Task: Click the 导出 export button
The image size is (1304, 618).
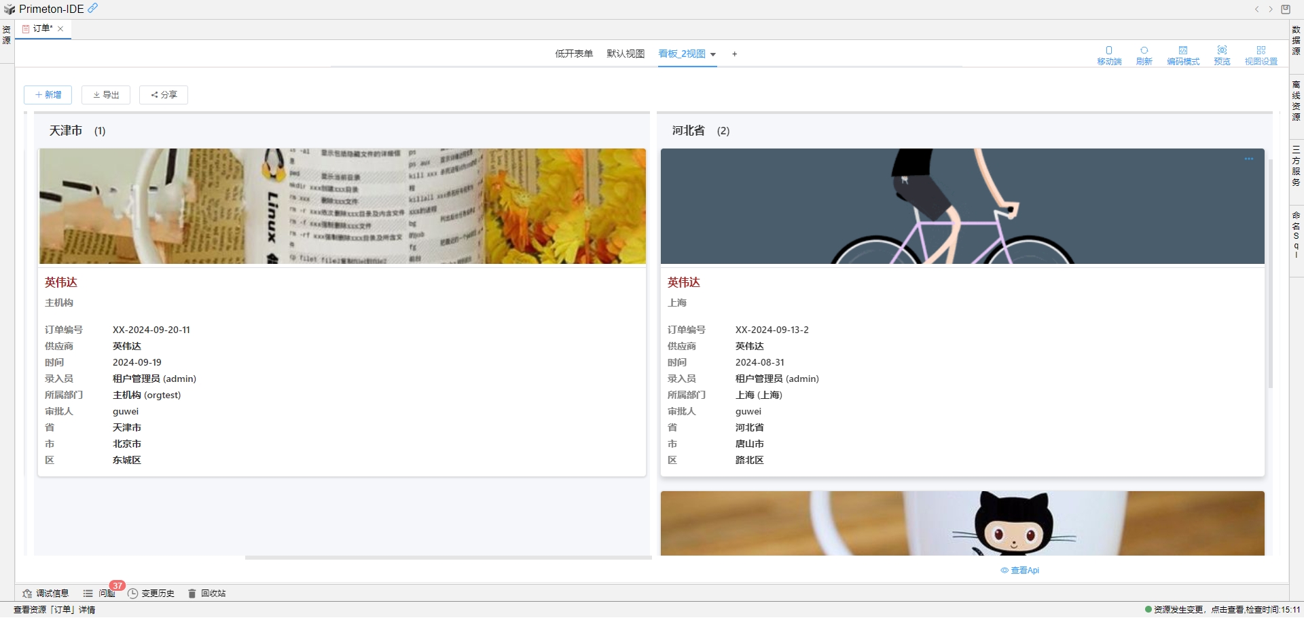Action: (x=106, y=95)
